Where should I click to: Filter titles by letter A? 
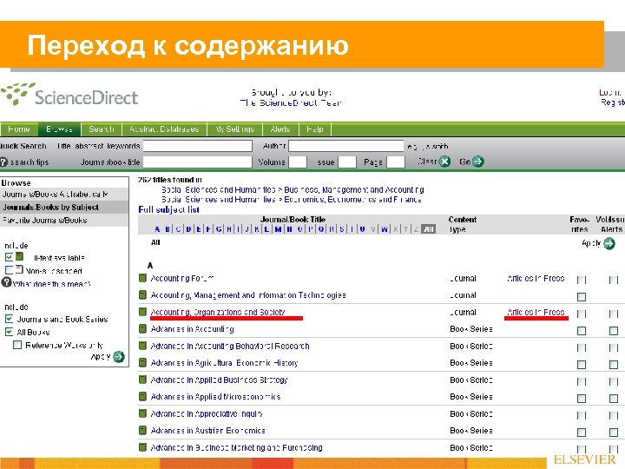click(x=157, y=229)
